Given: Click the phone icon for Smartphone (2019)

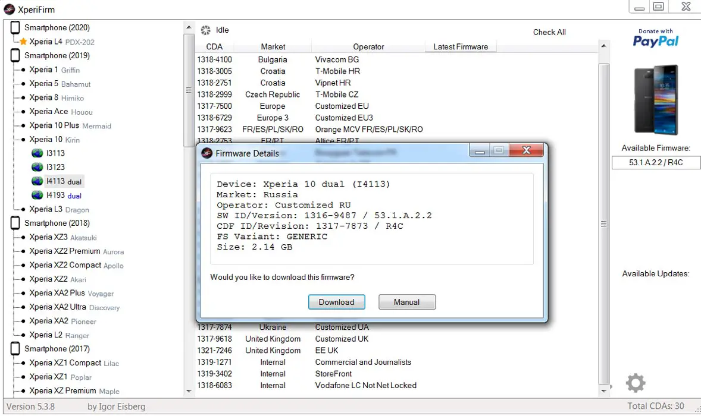Looking at the screenshot, I should [x=15, y=55].
